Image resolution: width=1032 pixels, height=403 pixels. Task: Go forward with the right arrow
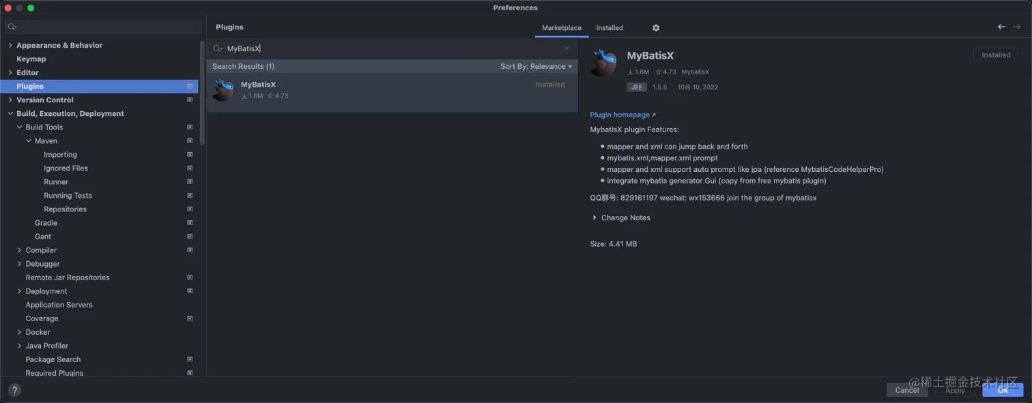1017,27
